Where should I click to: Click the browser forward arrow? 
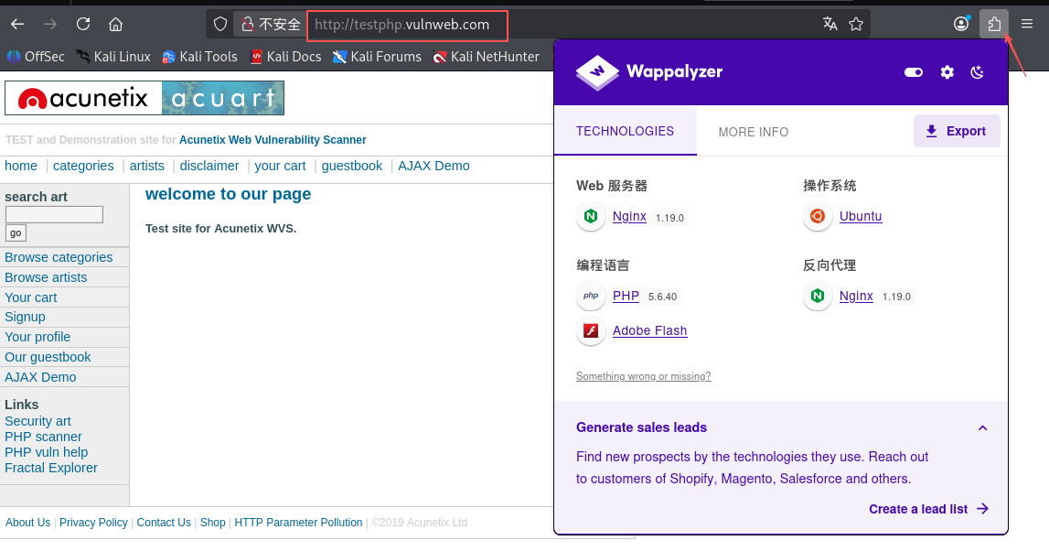tap(50, 24)
